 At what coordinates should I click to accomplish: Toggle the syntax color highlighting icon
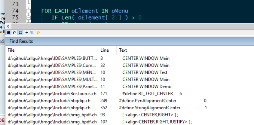click(x=8, y=32)
